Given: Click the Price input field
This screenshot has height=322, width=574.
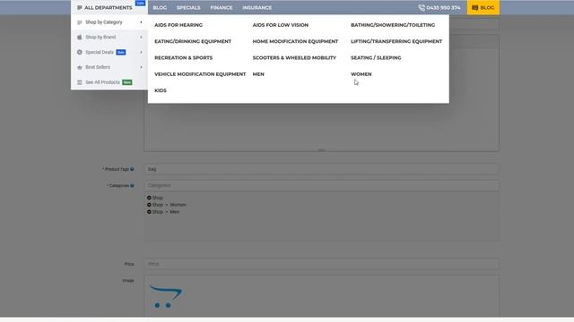Looking at the screenshot, I should point(321,264).
